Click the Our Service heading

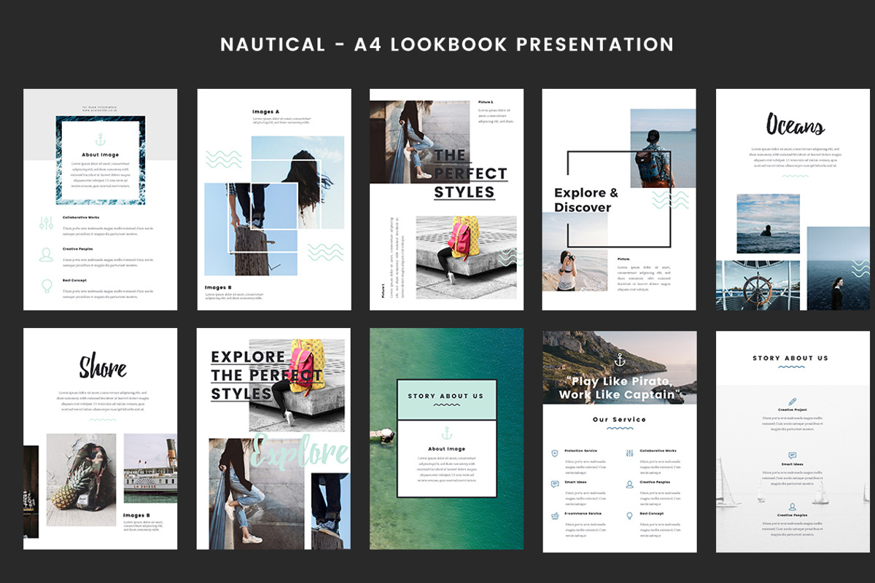[618, 419]
